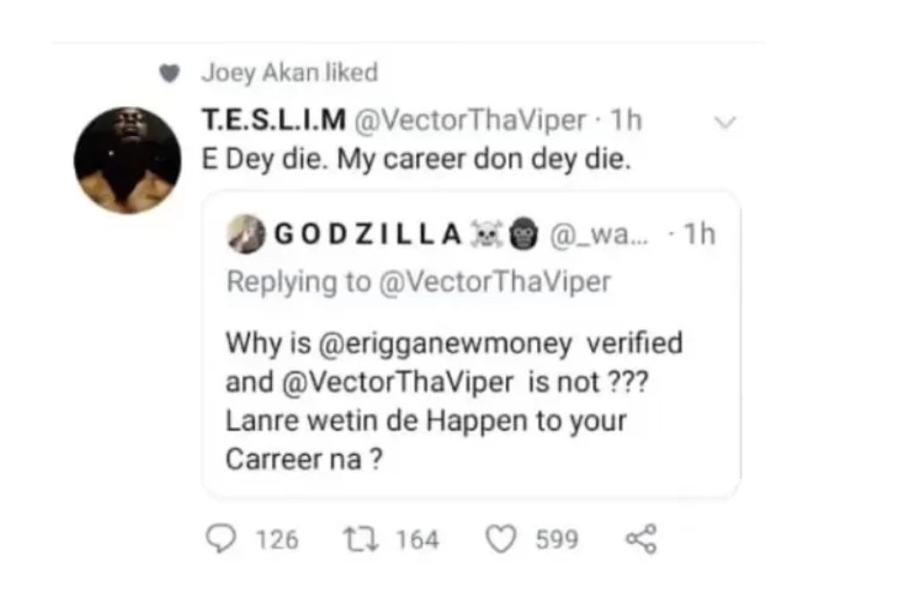
Task: Click the share icon below the tweet
Action: pyautogui.click(x=641, y=539)
